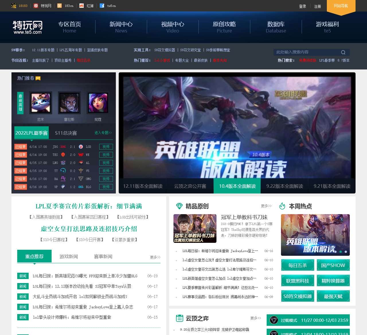
Task: Select 12.11版本全面解读 banner tab
Action: pyautogui.click(x=143, y=186)
